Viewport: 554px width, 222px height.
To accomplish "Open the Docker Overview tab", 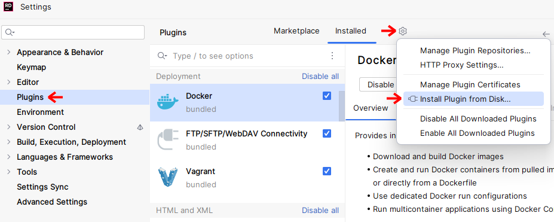I will tap(371, 108).
